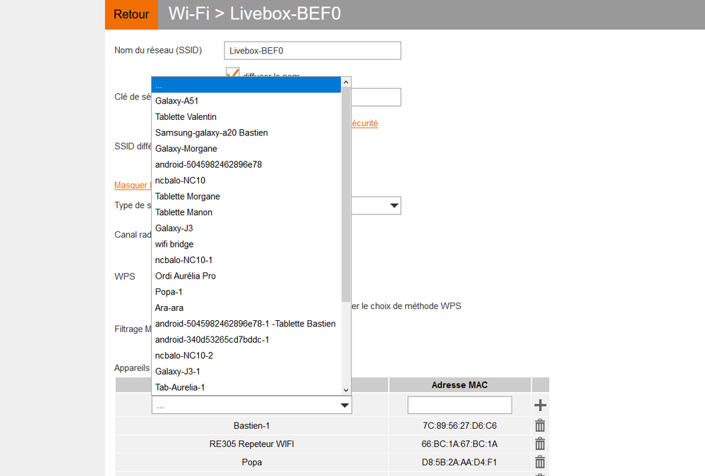Viewport: 705px width, 476px height.
Task: Choose Tablette Valentin in dropdown list
Action: (246, 117)
